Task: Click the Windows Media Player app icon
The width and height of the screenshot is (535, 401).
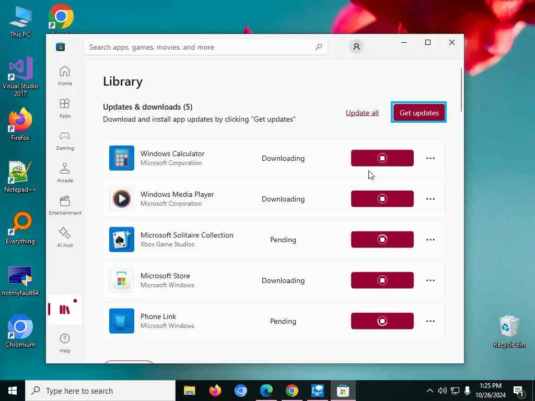Action: coord(121,198)
